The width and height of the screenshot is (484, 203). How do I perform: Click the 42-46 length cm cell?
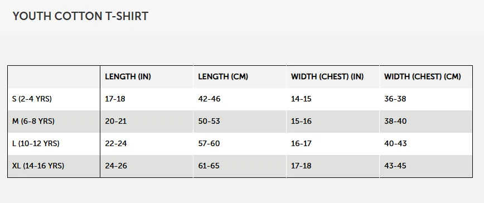[x=209, y=99]
